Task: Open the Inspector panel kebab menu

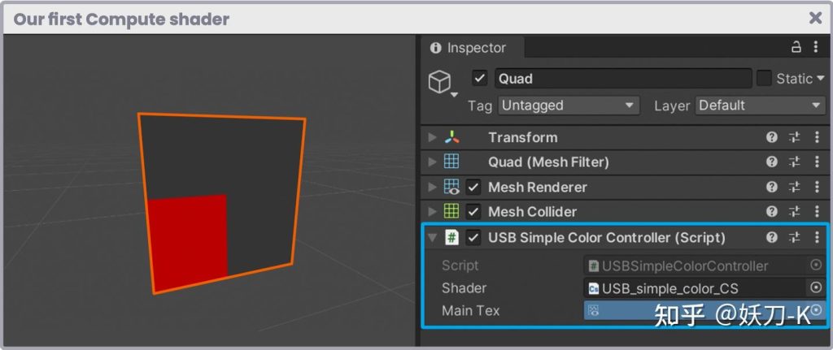Action: point(816,47)
